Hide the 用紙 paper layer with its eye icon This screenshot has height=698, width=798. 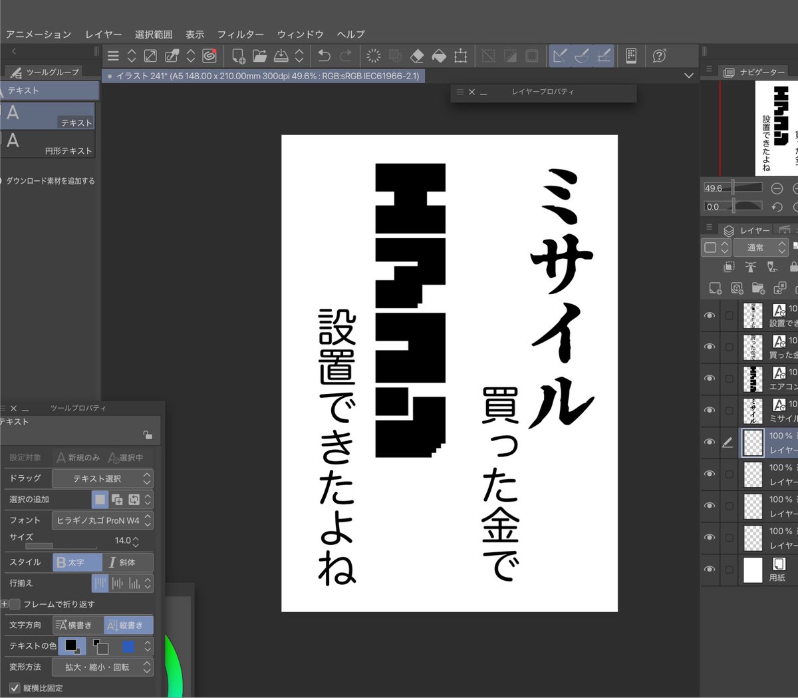point(710,570)
